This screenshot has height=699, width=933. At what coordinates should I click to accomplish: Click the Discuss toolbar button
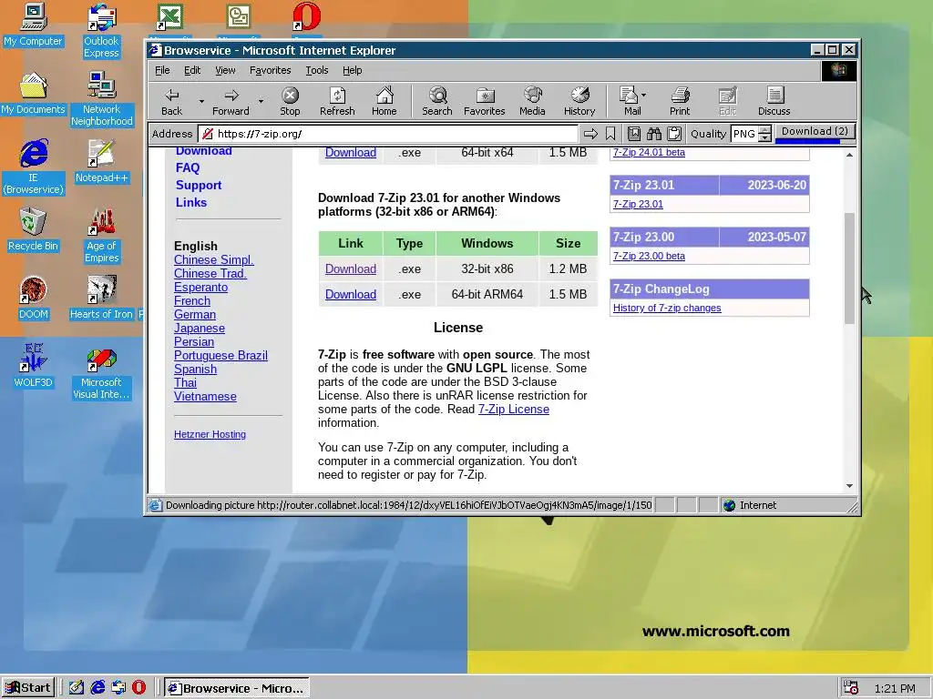coord(774,101)
